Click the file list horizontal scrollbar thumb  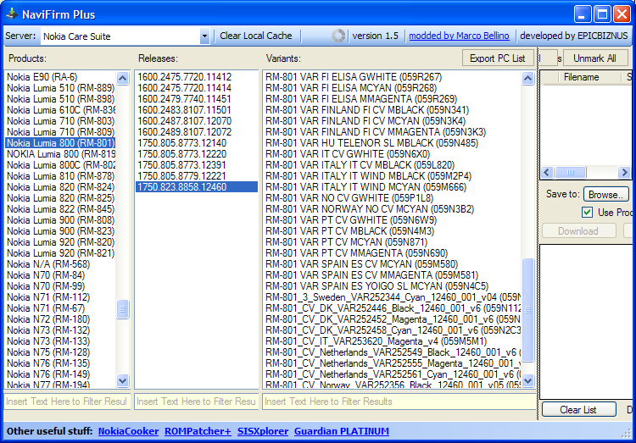click(x=570, y=172)
